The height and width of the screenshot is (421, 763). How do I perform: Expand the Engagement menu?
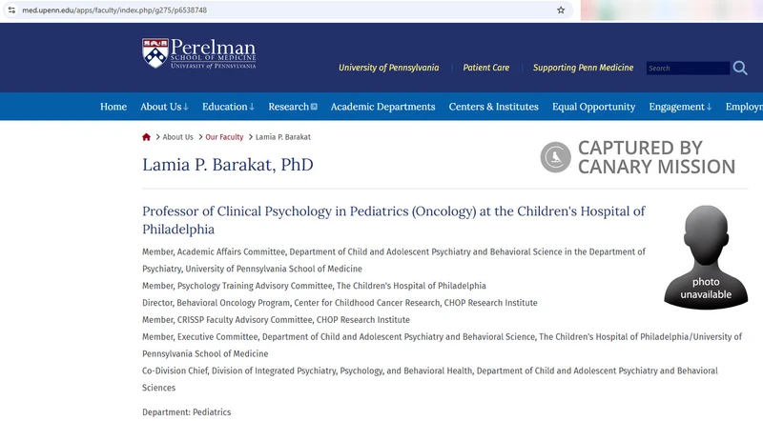(680, 107)
